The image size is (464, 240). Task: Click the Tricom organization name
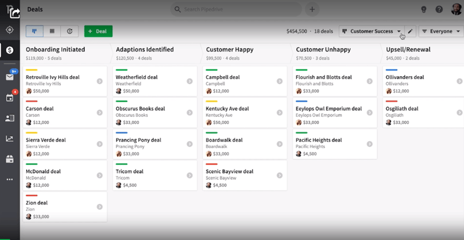click(122, 178)
